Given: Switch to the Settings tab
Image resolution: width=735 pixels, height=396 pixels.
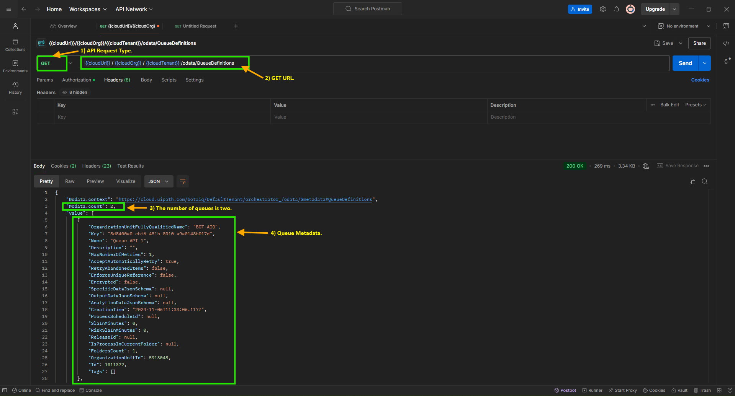Looking at the screenshot, I should [195, 80].
